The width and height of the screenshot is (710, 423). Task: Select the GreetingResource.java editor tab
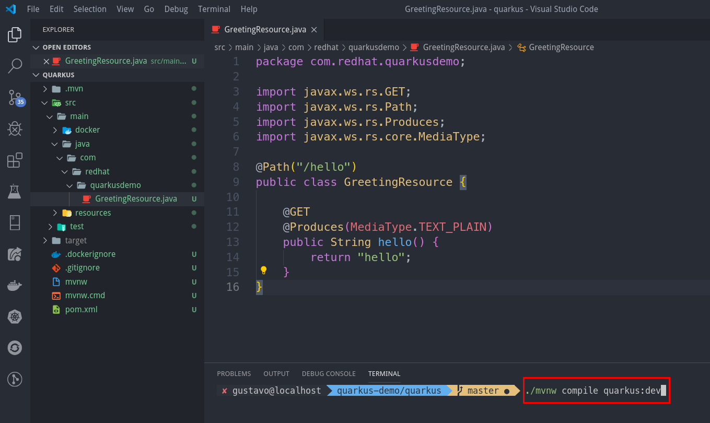coord(264,29)
